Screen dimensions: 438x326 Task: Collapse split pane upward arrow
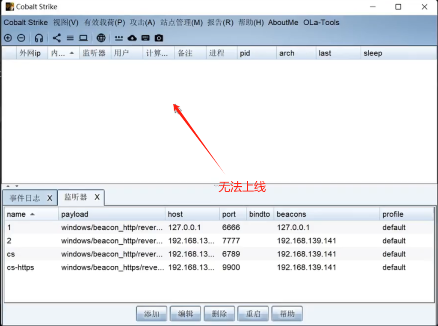point(8,186)
